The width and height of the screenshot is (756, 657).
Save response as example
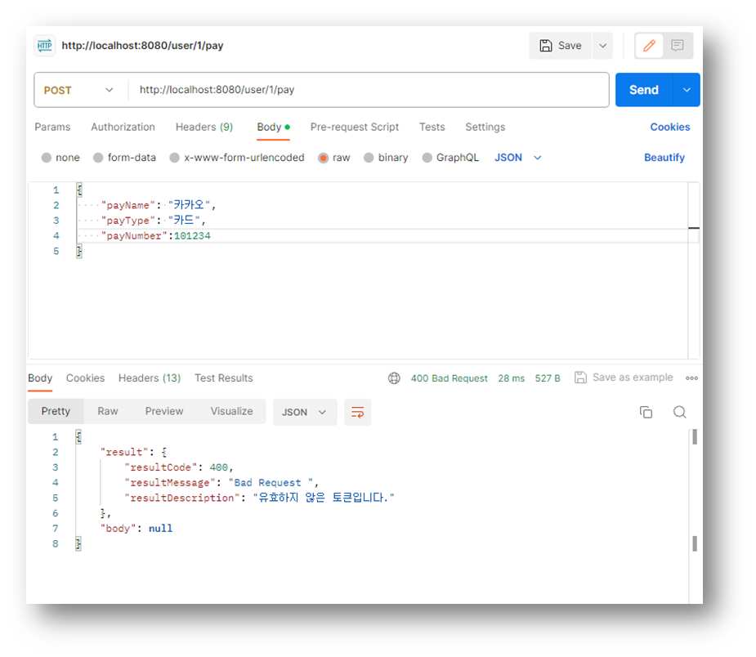click(x=624, y=378)
